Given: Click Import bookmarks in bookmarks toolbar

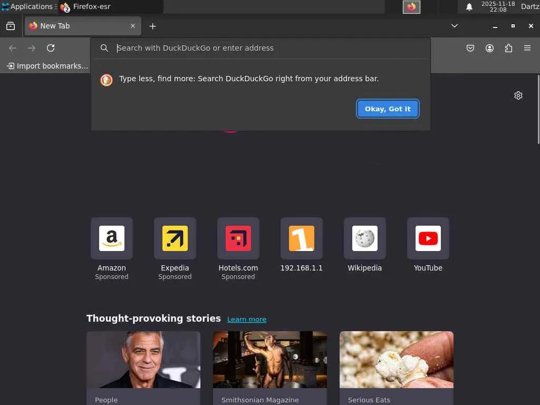Looking at the screenshot, I should click(x=47, y=66).
